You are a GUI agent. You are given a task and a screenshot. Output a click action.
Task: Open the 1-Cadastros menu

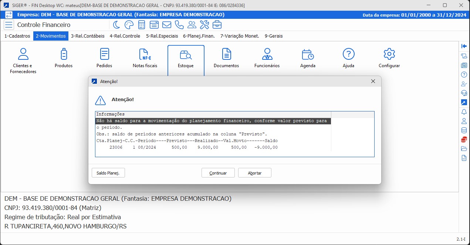[17, 36]
